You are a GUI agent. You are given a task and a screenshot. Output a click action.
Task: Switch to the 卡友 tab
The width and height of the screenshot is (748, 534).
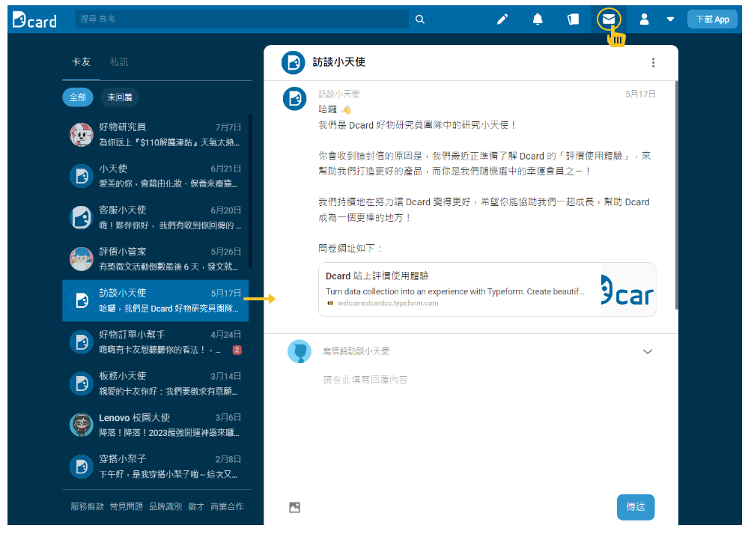[81, 61]
